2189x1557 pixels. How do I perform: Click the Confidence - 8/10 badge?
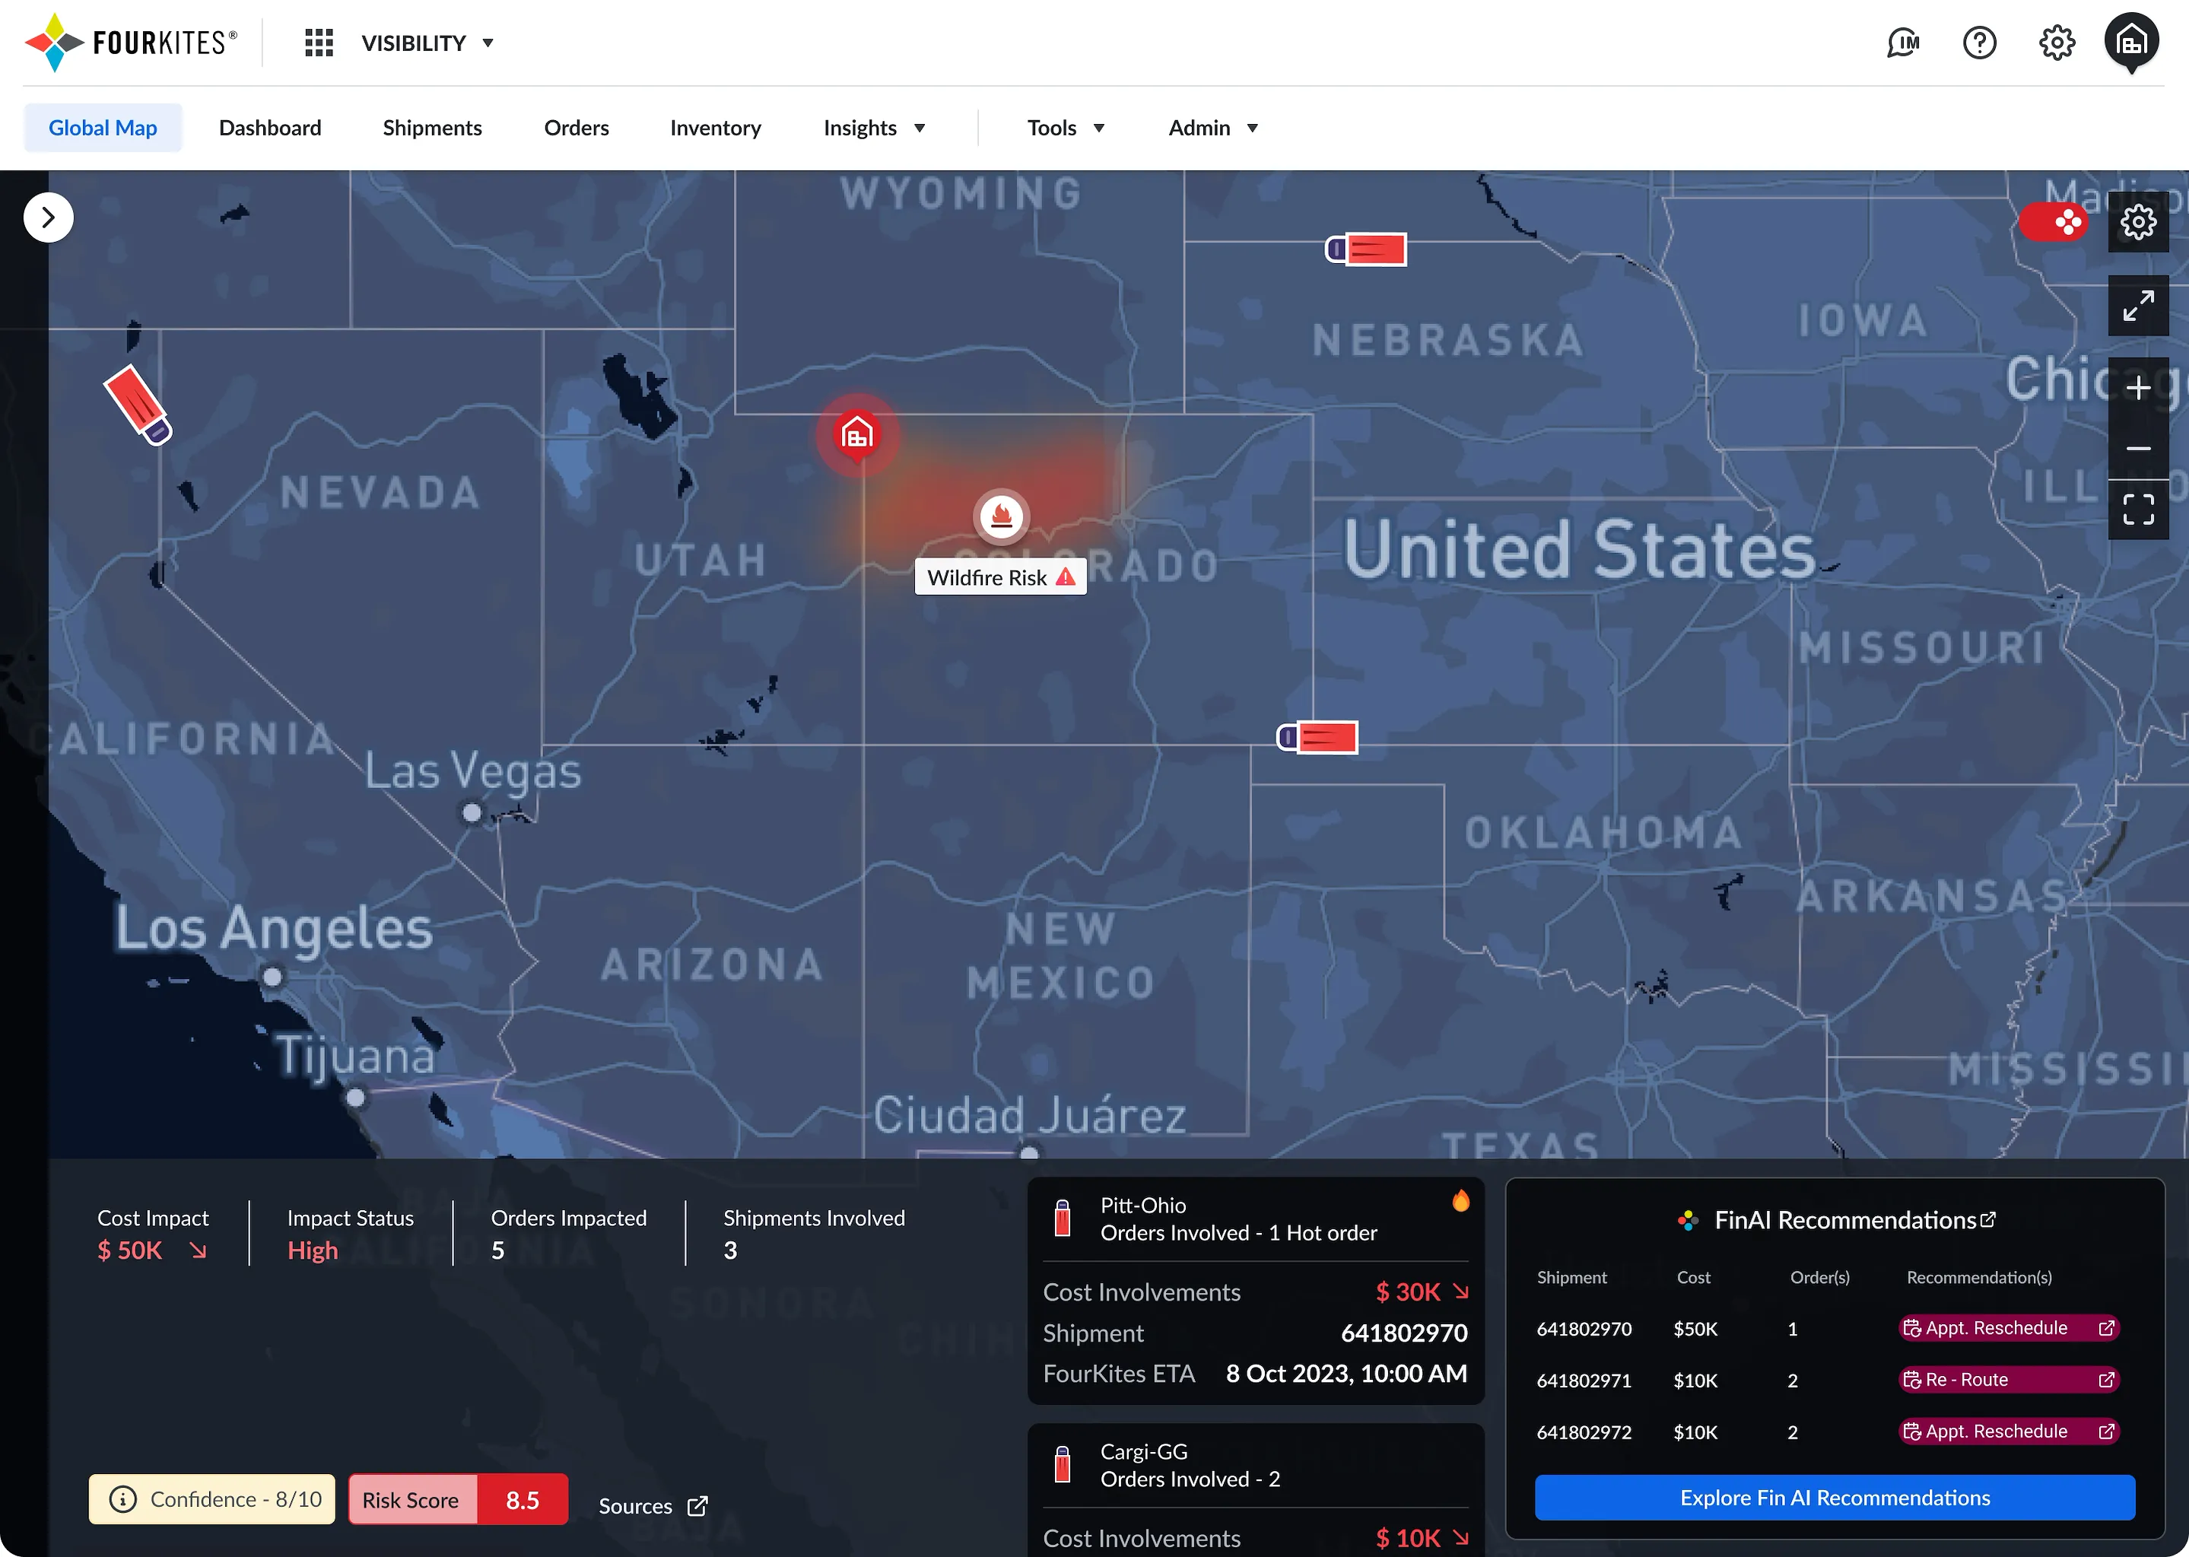[212, 1499]
